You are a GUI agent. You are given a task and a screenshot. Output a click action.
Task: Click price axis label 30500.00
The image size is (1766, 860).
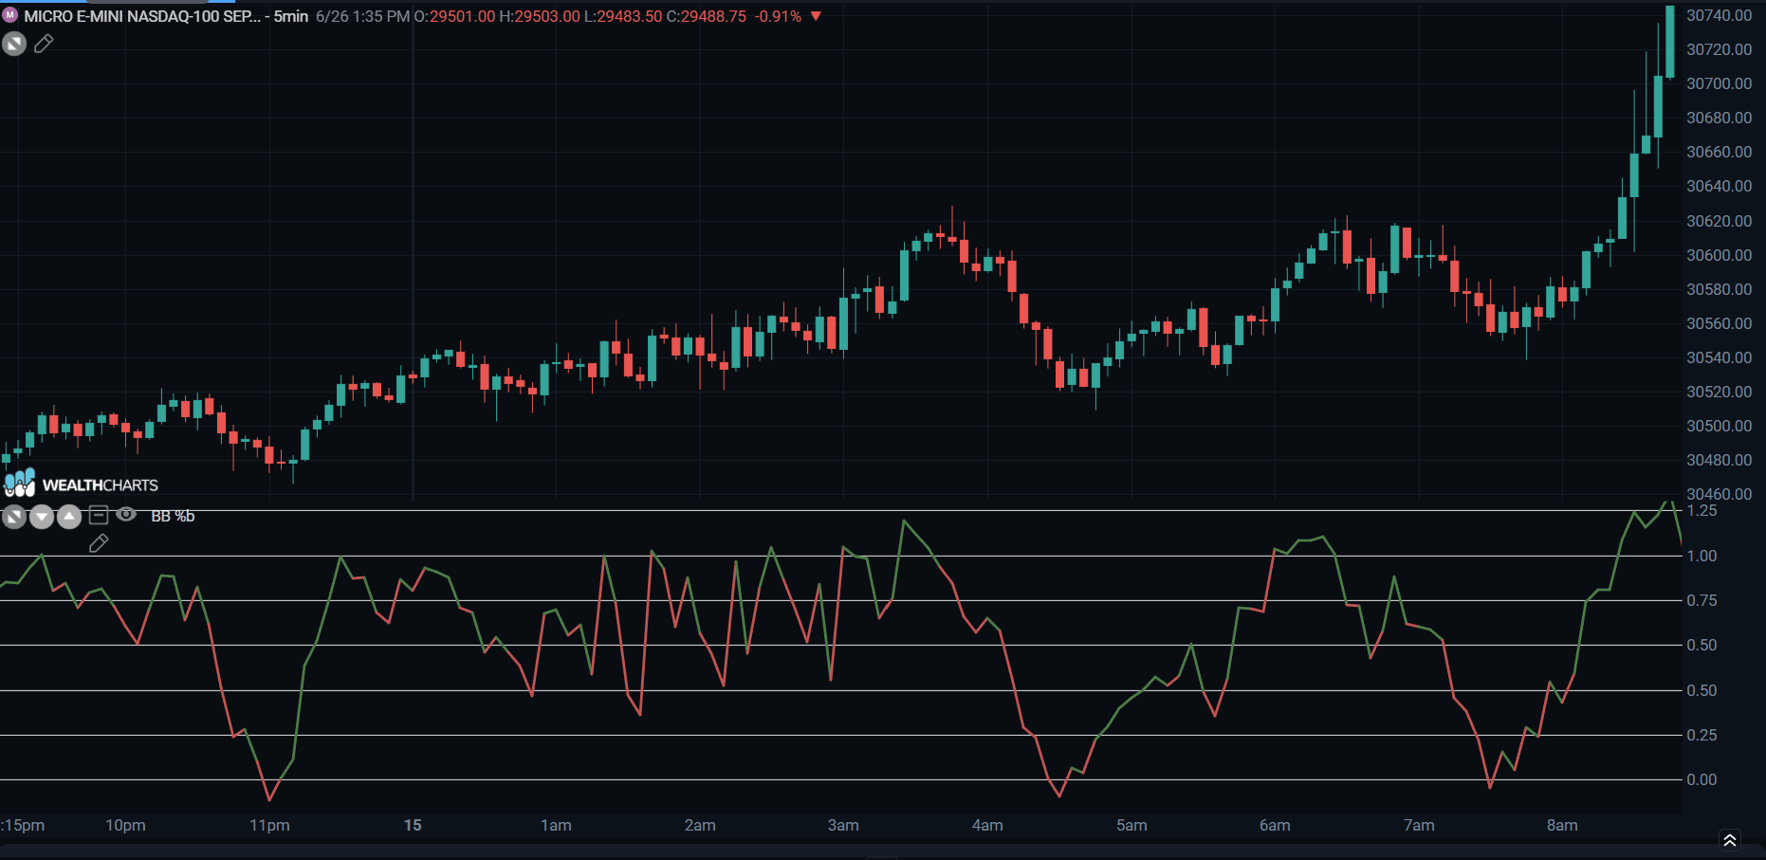1719,426
